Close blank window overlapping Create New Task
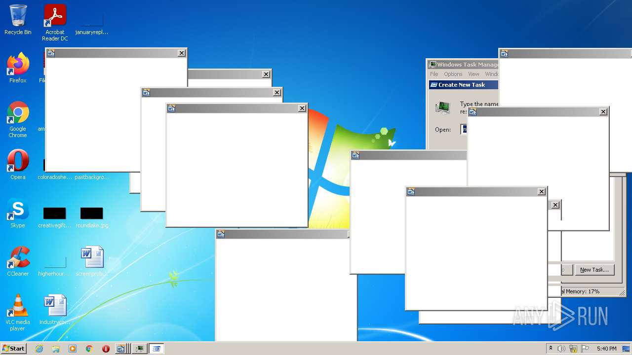Viewport: 632px width, 355px height. (x=603, y=112)
